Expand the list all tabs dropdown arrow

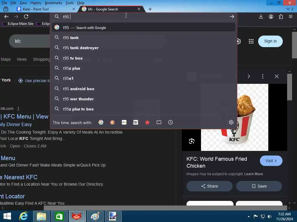(x=288, y=9)
